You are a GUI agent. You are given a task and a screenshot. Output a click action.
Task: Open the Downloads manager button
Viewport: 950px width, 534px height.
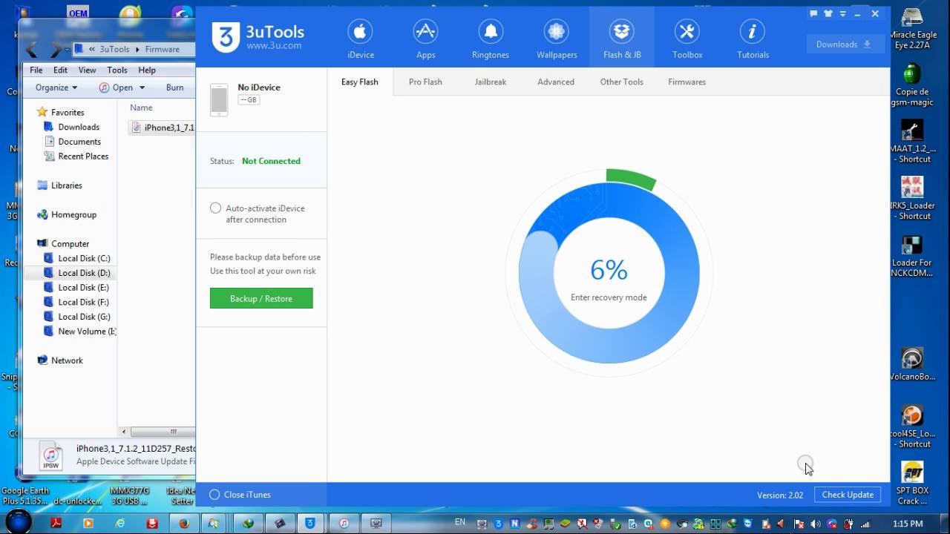845,44
